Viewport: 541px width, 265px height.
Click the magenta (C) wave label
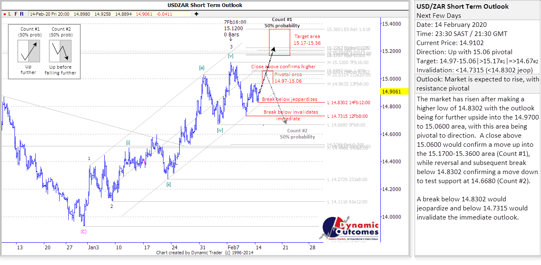(x=84, y=232)
